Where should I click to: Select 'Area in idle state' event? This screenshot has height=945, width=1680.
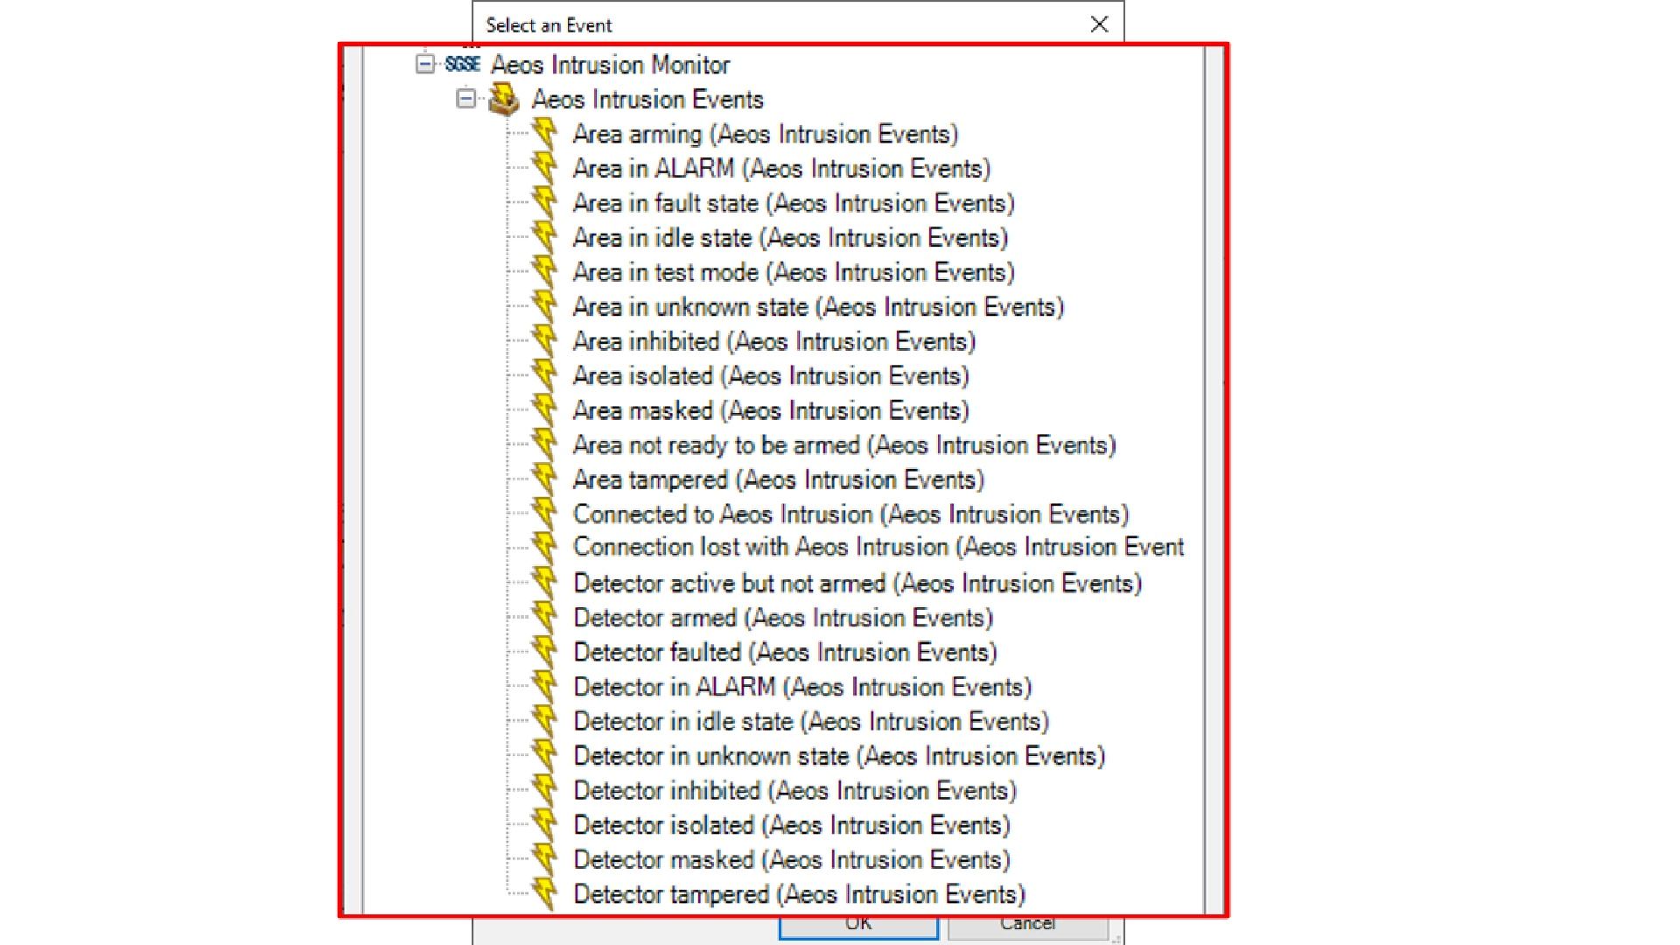[x=790, y=237]
